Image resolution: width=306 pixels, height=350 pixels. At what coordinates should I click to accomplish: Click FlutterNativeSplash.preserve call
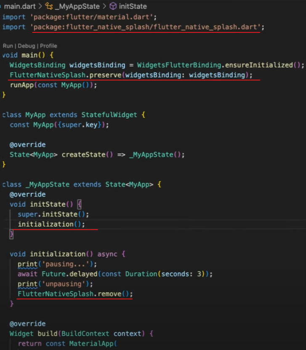point(131,75)
